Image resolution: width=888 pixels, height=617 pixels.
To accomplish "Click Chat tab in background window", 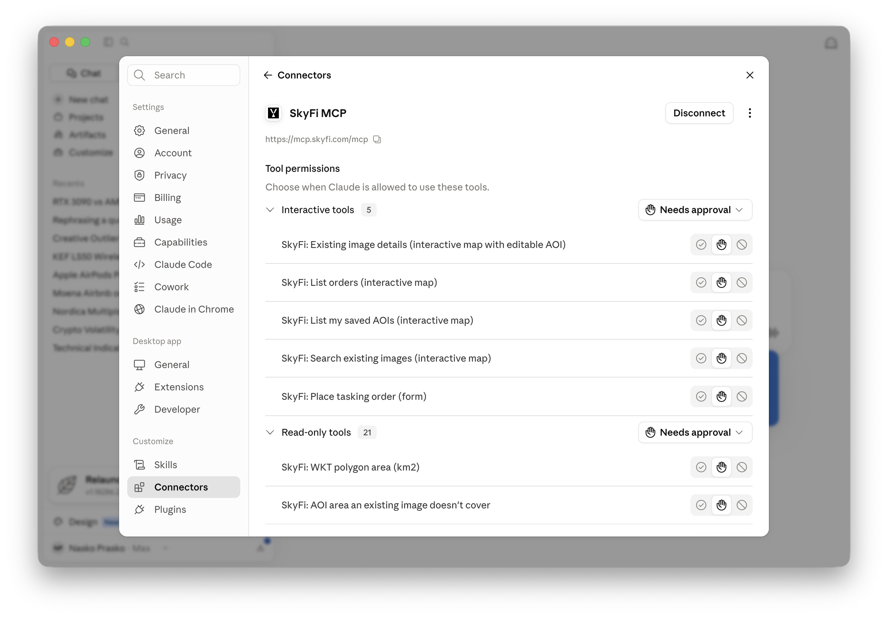I will [84, 73].
